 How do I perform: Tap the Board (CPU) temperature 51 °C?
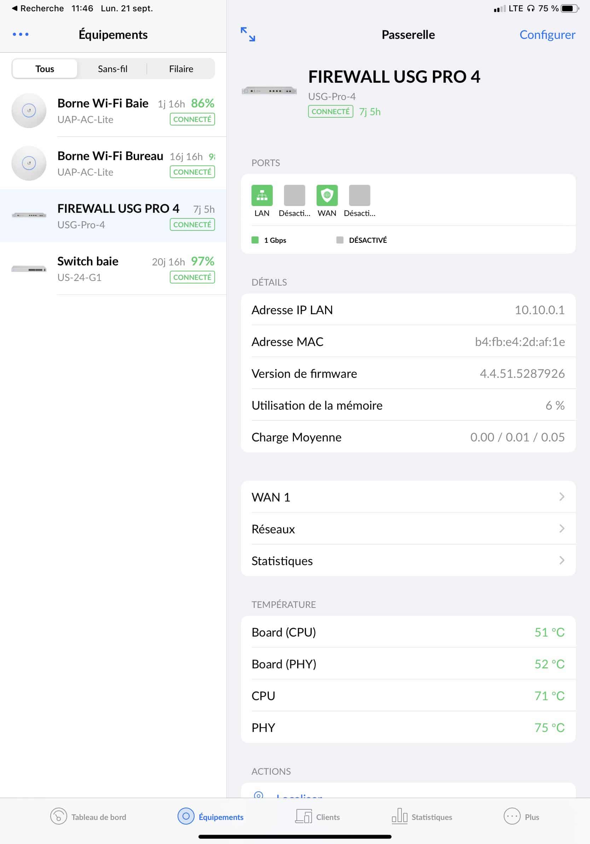click(549, 632)
